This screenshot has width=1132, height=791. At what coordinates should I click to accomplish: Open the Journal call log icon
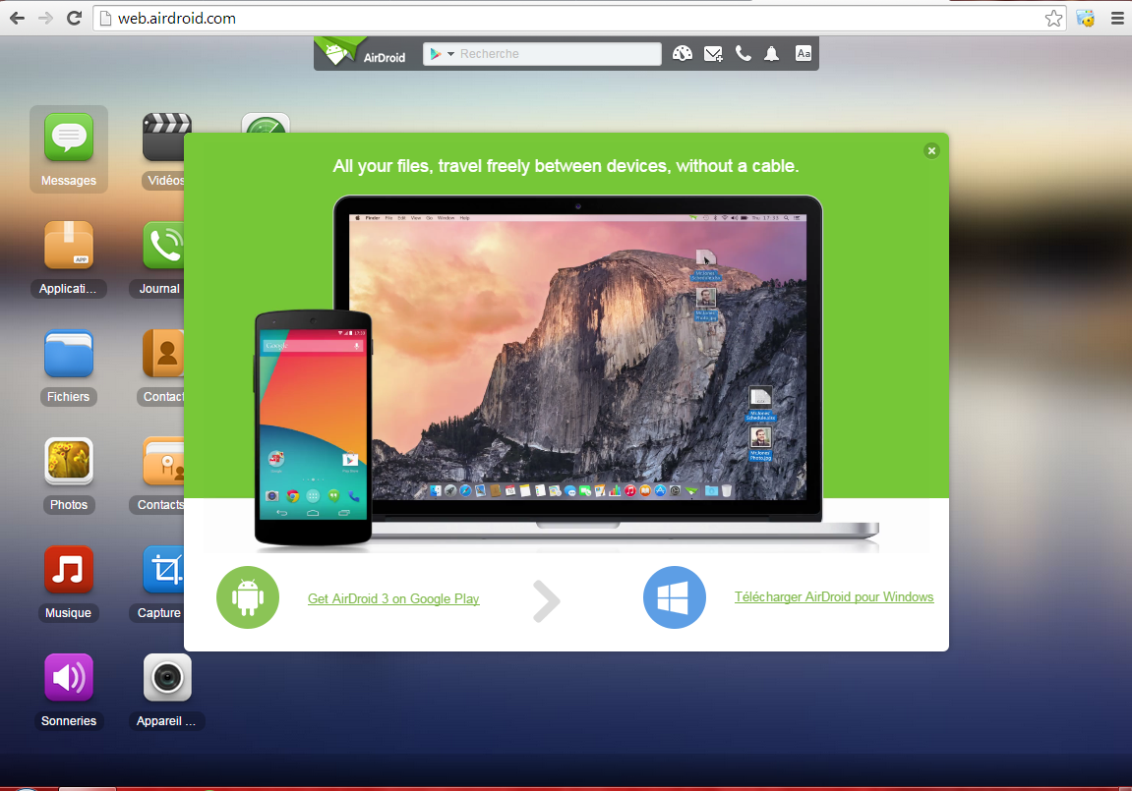[164, 245]
